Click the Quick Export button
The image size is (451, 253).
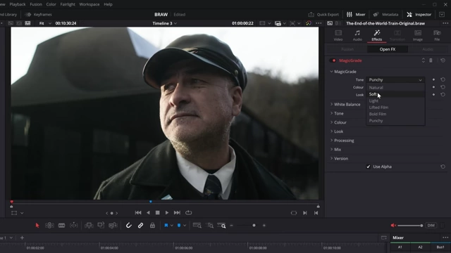tap(323, 14)
